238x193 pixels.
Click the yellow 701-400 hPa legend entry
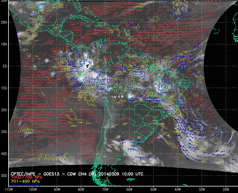[x=25, y=181]
